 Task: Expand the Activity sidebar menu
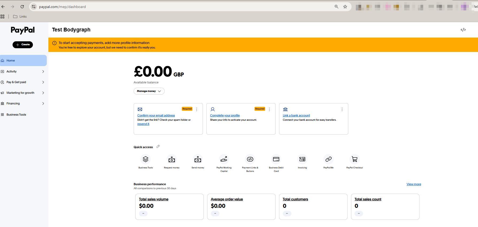(x=23, y=71)
